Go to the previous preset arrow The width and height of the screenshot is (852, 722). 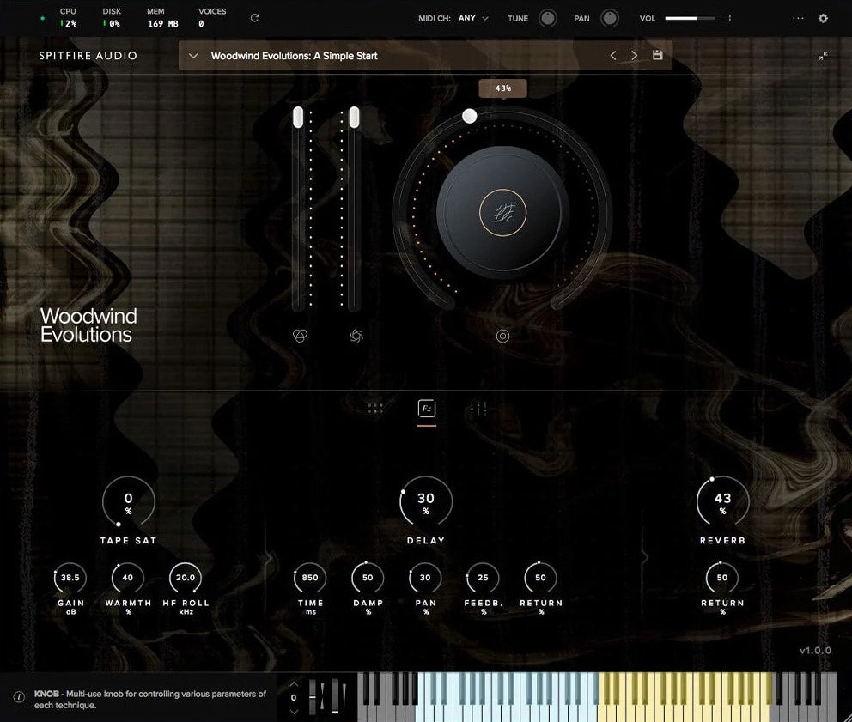click(613, 55)
